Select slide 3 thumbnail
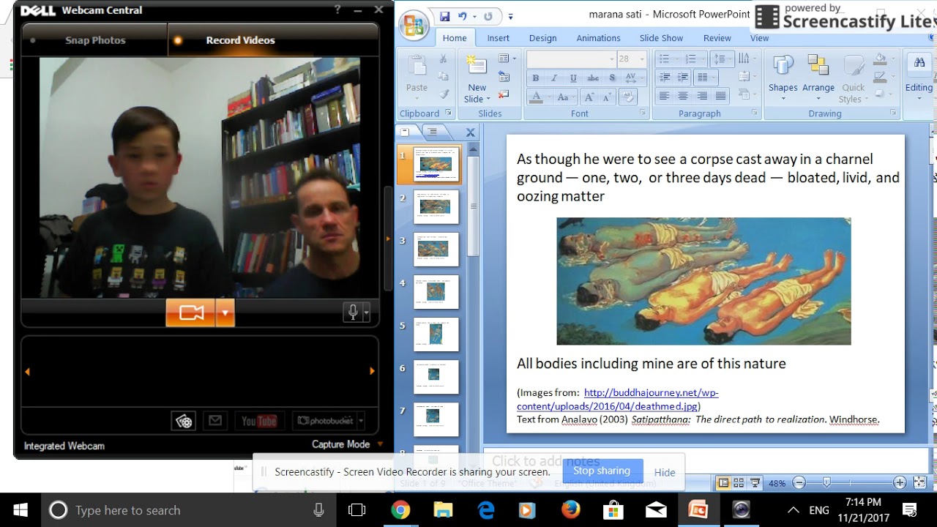 coord(436,249)
